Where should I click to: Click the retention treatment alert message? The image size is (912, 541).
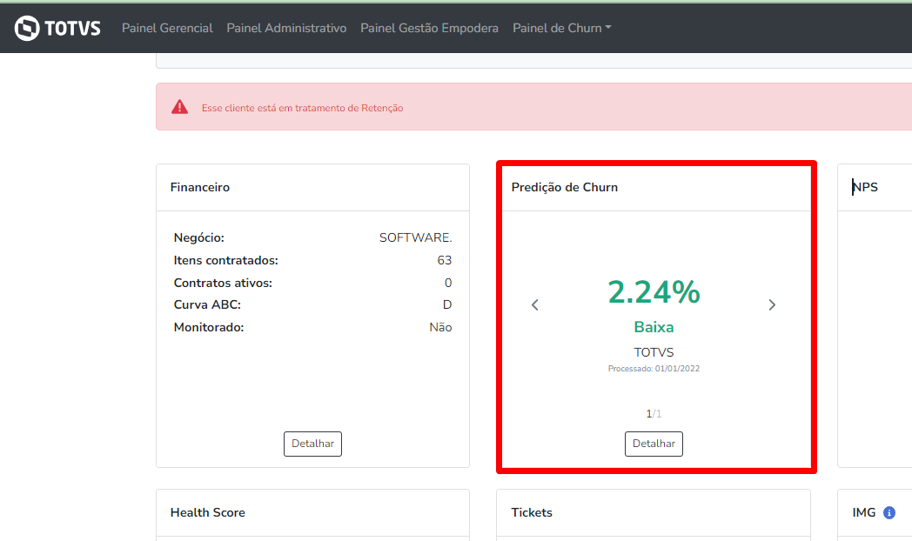[x=302, y=108]
